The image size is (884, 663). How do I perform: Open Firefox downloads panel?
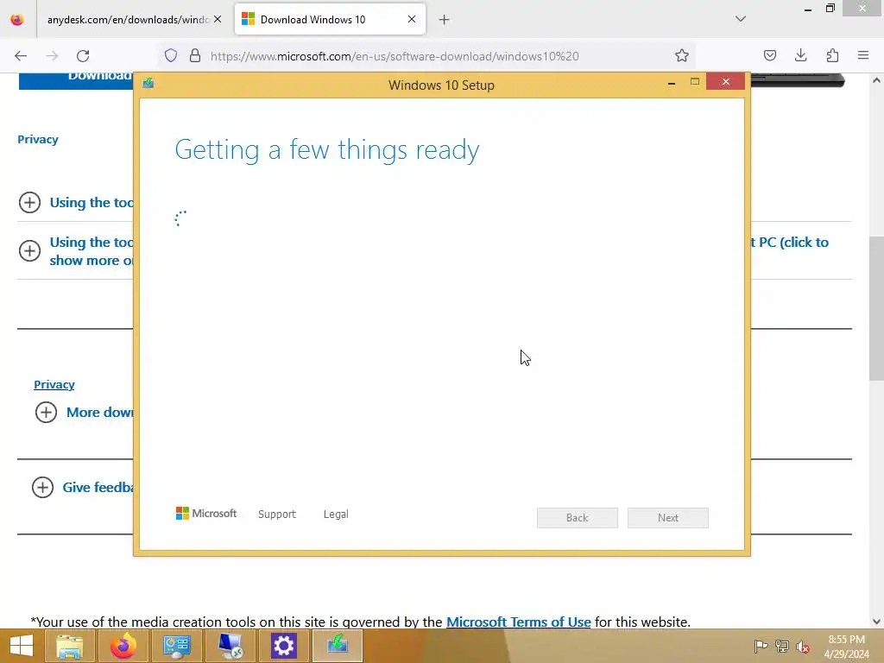(x=800, y=55)
